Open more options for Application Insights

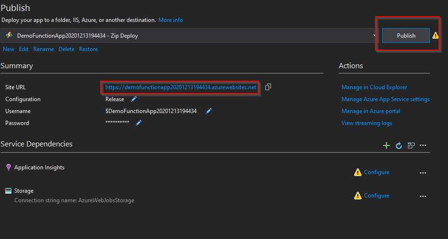(x=423, y=173)
